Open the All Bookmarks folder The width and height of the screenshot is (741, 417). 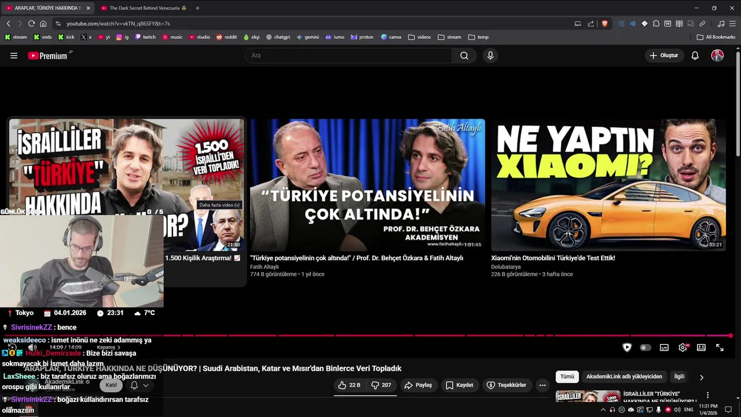[x=716, y=37]
